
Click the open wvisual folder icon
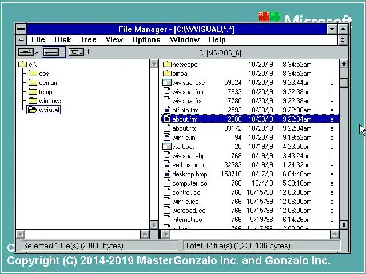click(x=33, y=110)
